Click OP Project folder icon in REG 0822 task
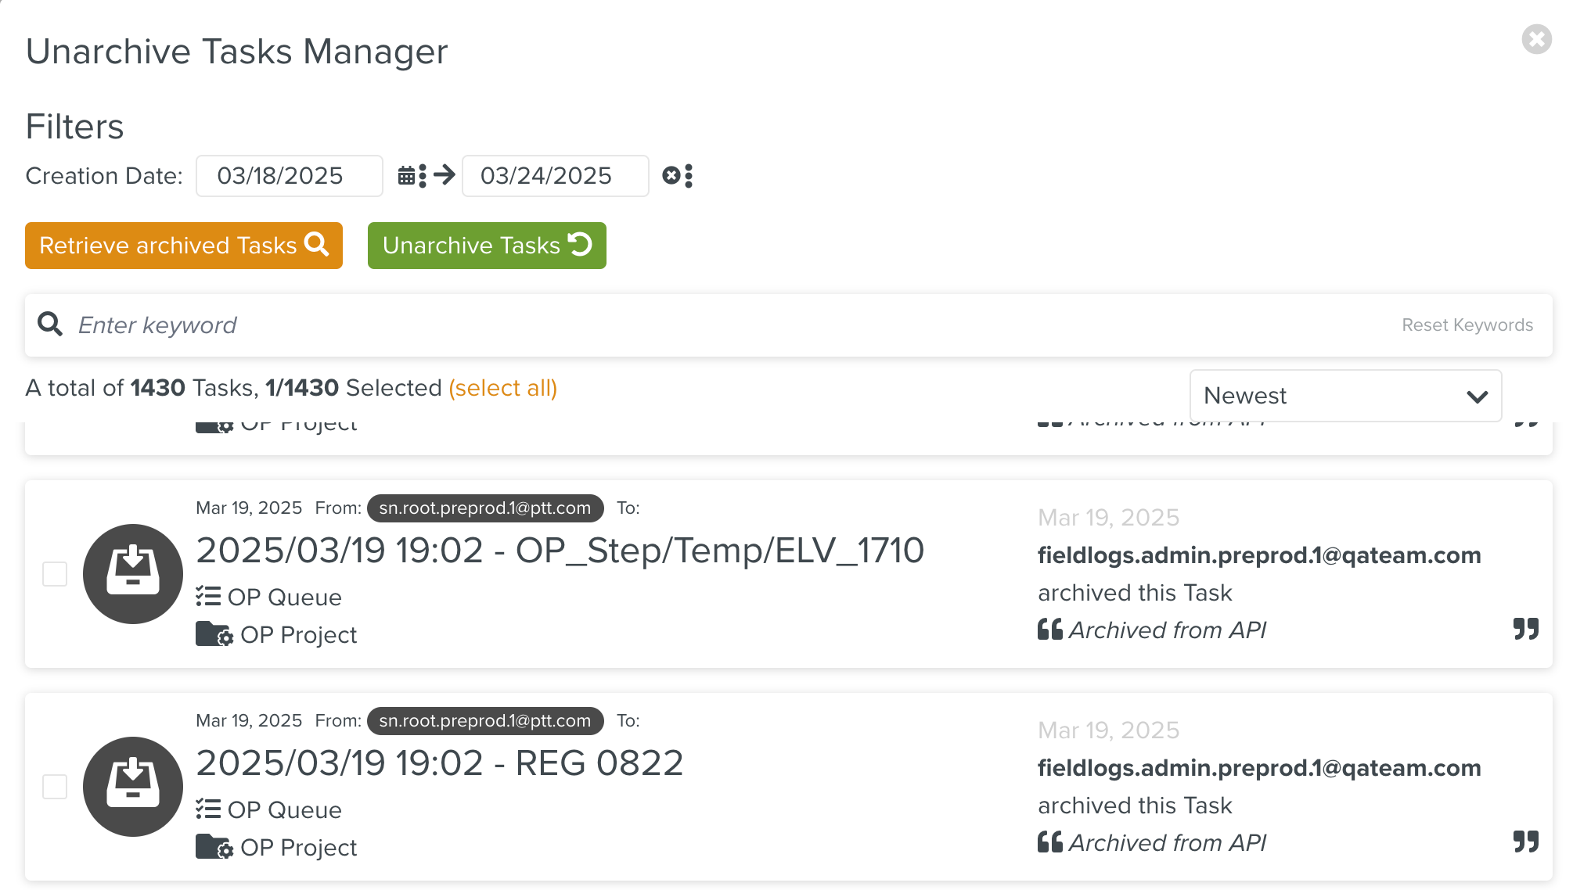 coord(214,847)
